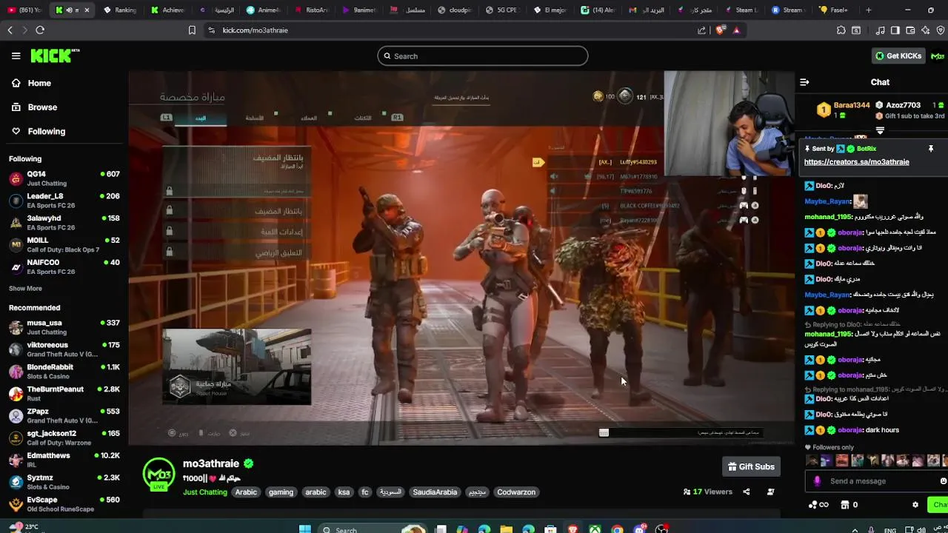This screenshot has height=533, width=948.
Task: Click the purple microphone icon in chat
Action: 817,481
